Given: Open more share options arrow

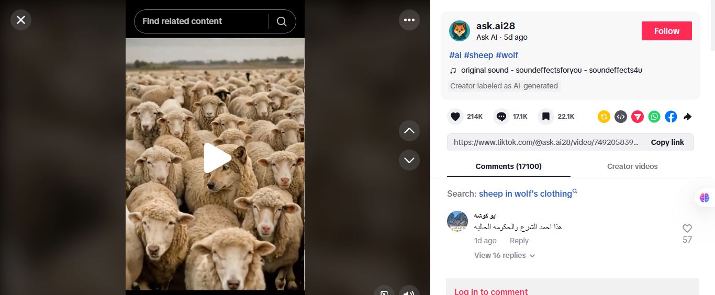Looking at the screenshot, I should click(x=688, y=117).
